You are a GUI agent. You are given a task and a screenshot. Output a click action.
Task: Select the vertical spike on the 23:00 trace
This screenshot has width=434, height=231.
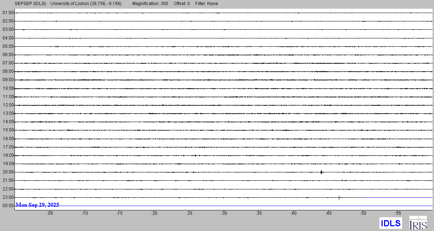(x=339, y=198)
